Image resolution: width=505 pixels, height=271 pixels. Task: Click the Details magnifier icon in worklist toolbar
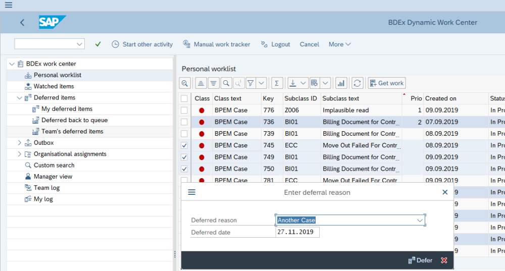(x=185, y=83)
